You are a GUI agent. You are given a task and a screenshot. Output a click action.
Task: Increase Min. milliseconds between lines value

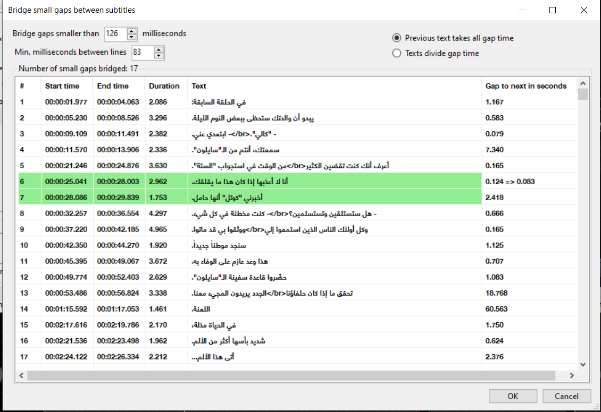pyautogui.click(x=158, y=49)
